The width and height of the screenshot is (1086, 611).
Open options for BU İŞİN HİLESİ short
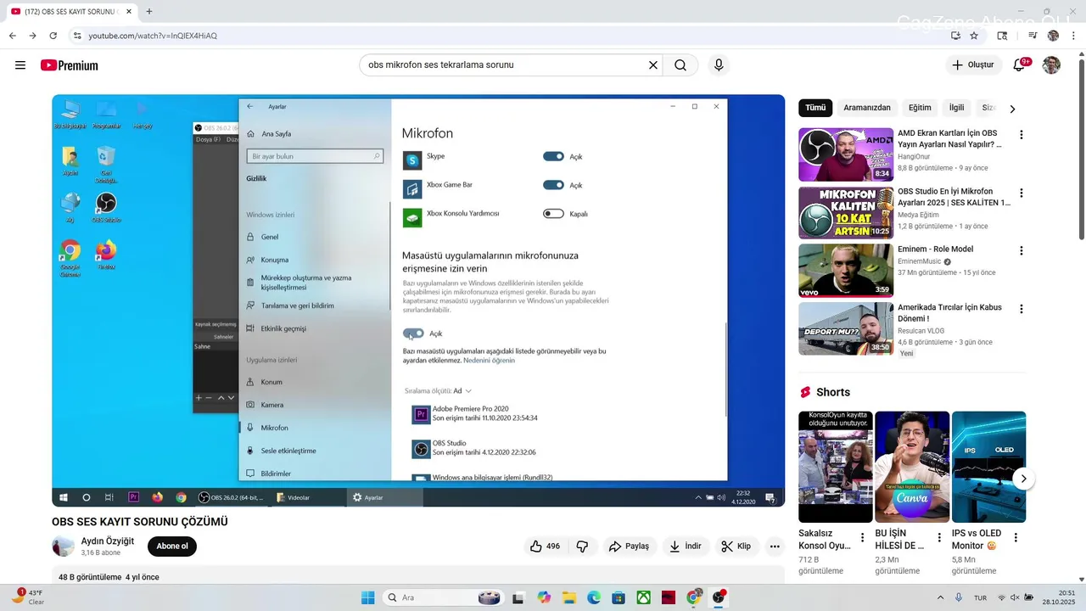tap(939, 538)
